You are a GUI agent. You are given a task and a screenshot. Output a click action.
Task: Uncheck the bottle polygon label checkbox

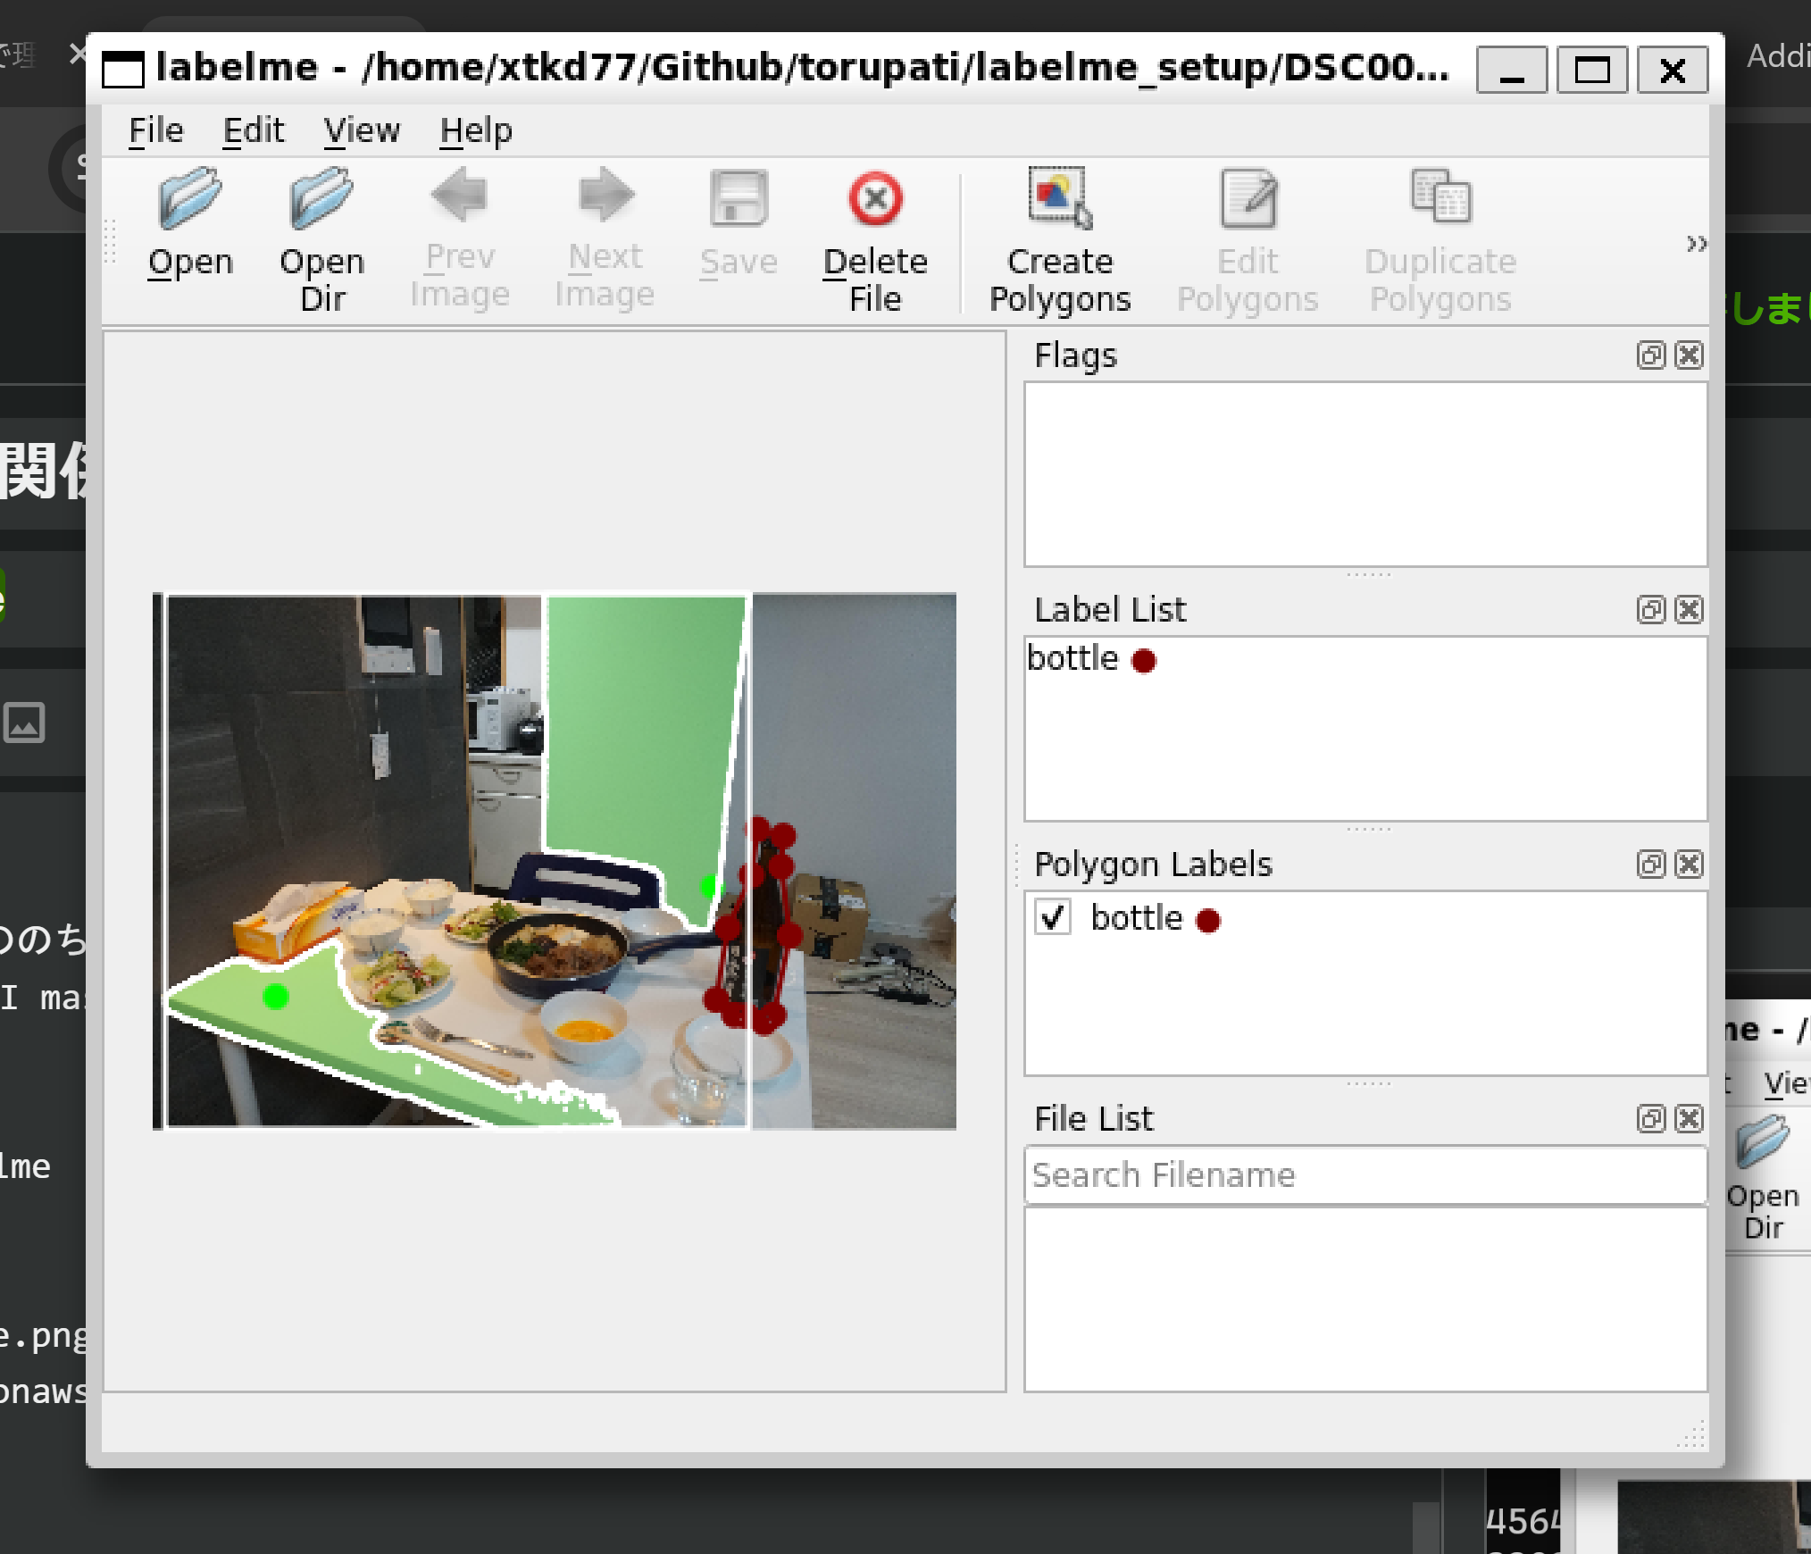tap(1053, 917)
